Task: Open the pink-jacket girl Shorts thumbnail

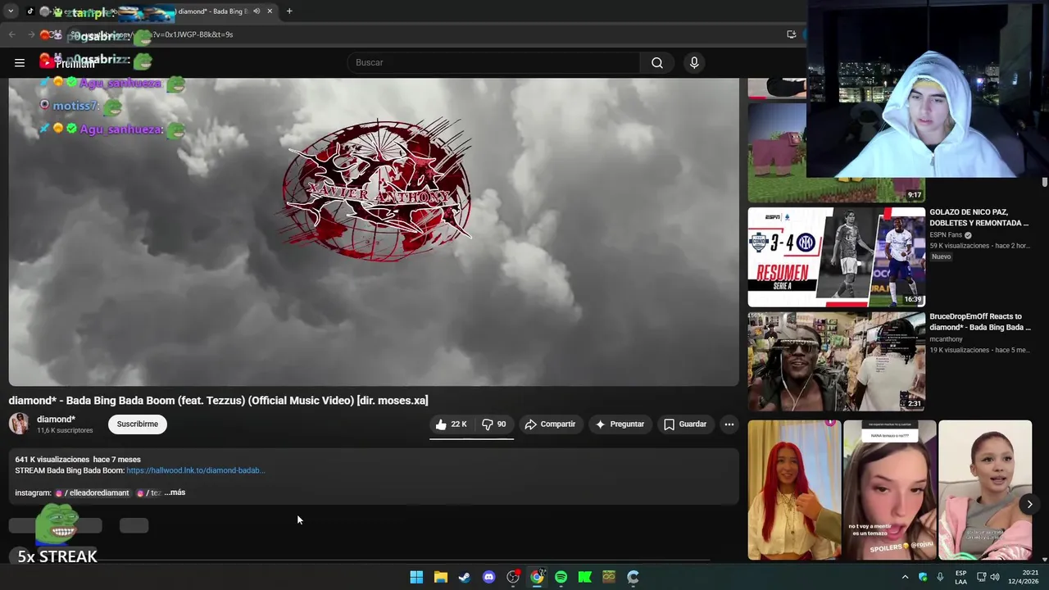Action: coord(985,490)
